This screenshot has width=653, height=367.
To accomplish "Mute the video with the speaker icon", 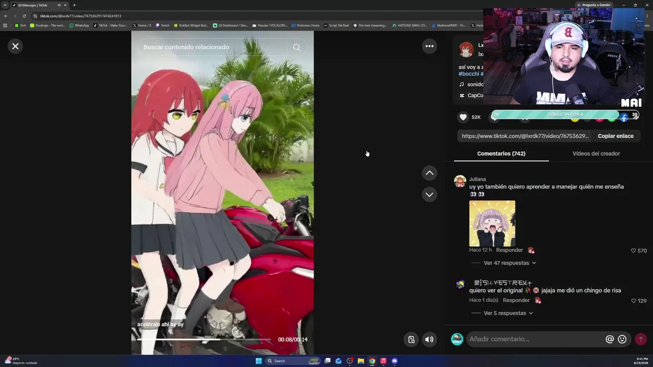I will click(x=430, y=339).
